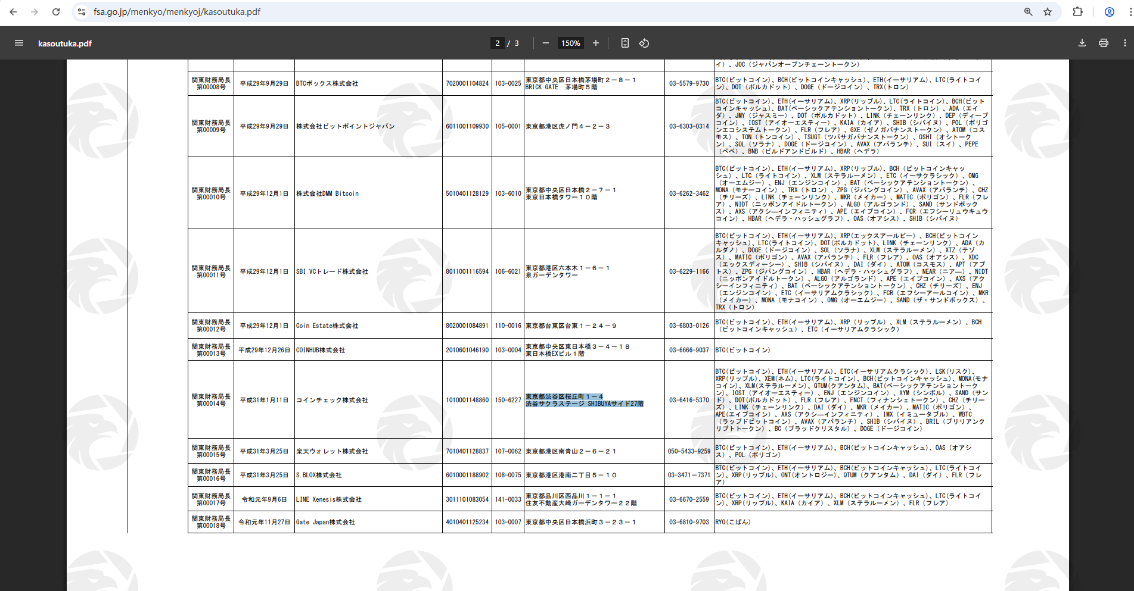Screen dimensions: 1134x591
Task: Select company name LINE Xenesis株式会社
Action: coord(329,499)
